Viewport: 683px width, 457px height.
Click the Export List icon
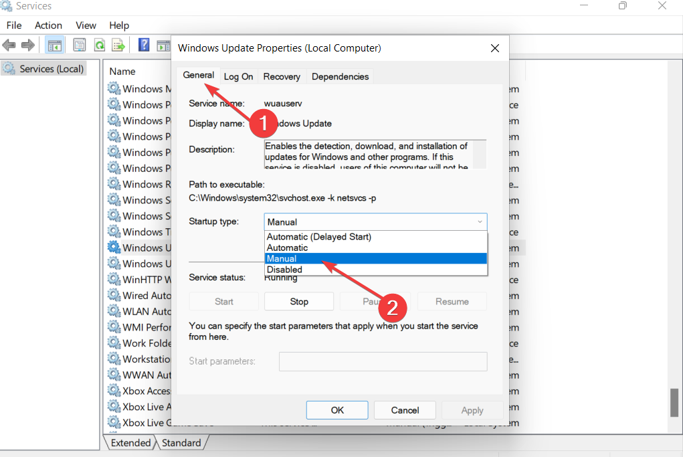click(x=118, y=44)
